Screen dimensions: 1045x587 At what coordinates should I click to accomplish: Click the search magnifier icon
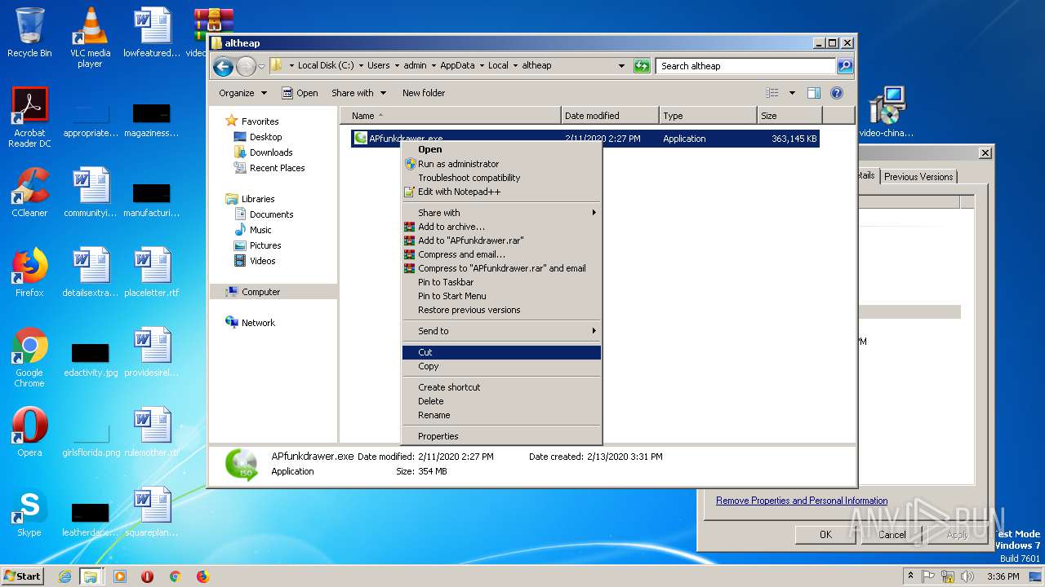845,66
